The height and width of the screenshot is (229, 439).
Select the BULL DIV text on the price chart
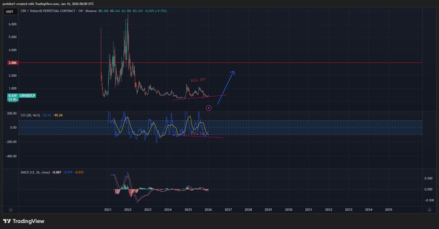(x=197, y=80)
